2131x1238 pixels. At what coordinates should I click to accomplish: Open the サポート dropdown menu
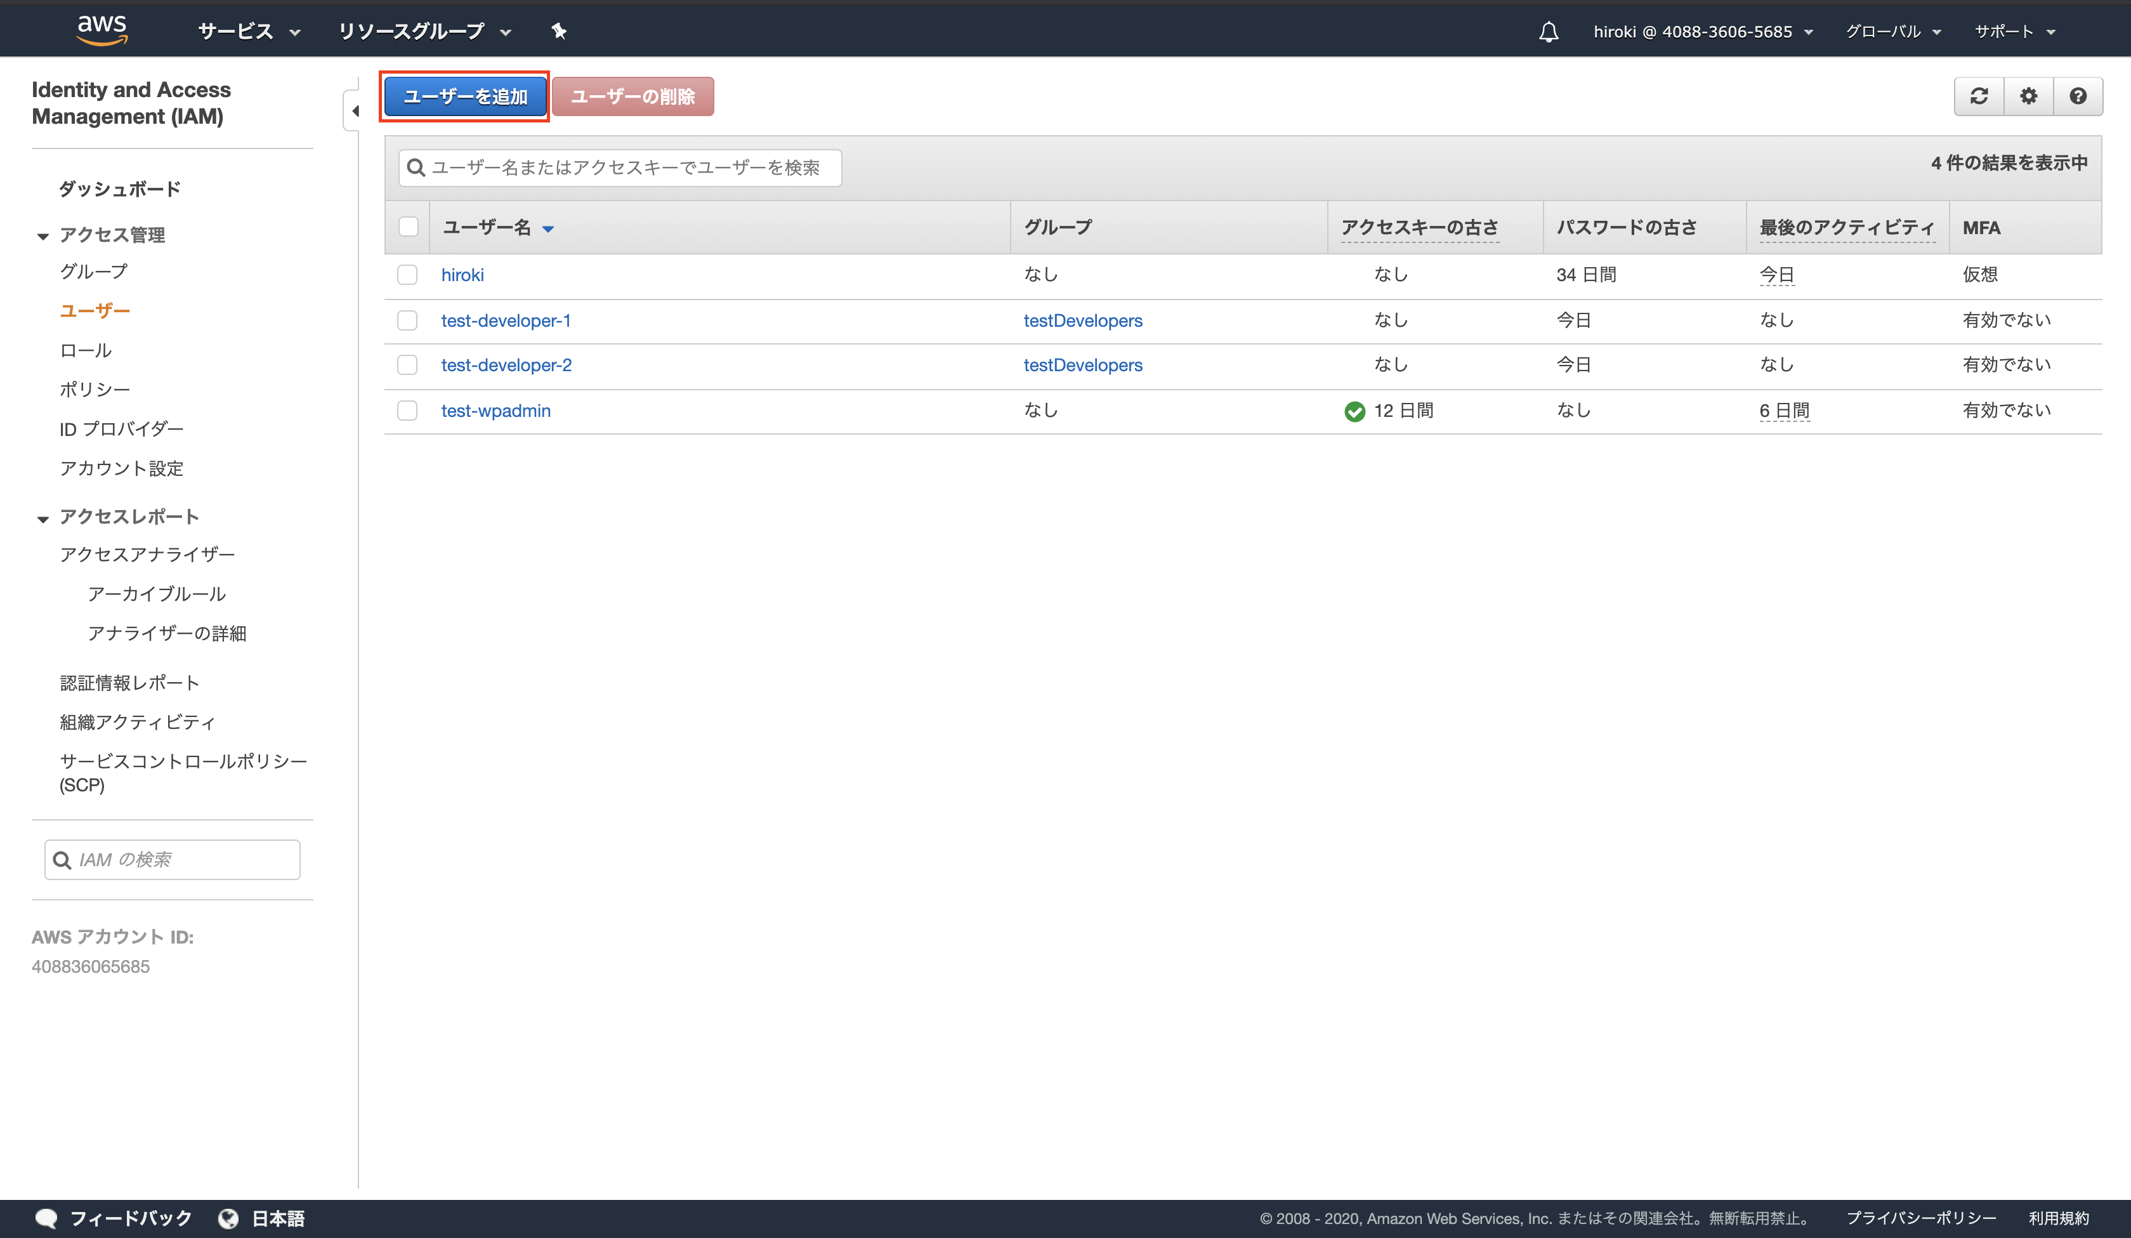point(2015,31)
